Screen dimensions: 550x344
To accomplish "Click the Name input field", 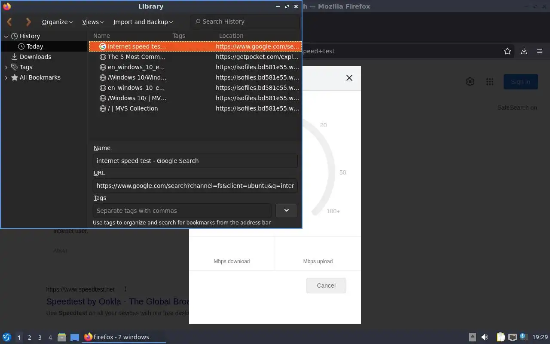I will (195, 161).
